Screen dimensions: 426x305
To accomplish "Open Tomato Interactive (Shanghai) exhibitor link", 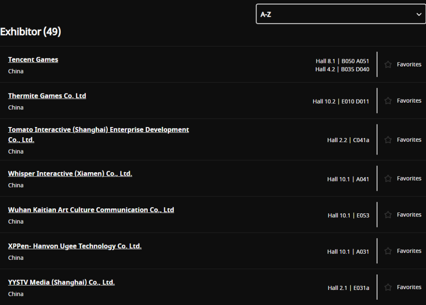I will pyautogui.click(x=99, y=135).
